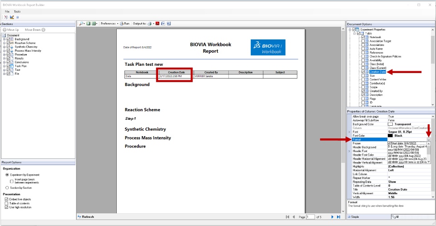436x226 pixels.
Task: Collapse the Experiment Properties node
Action: tap(350, 29)
